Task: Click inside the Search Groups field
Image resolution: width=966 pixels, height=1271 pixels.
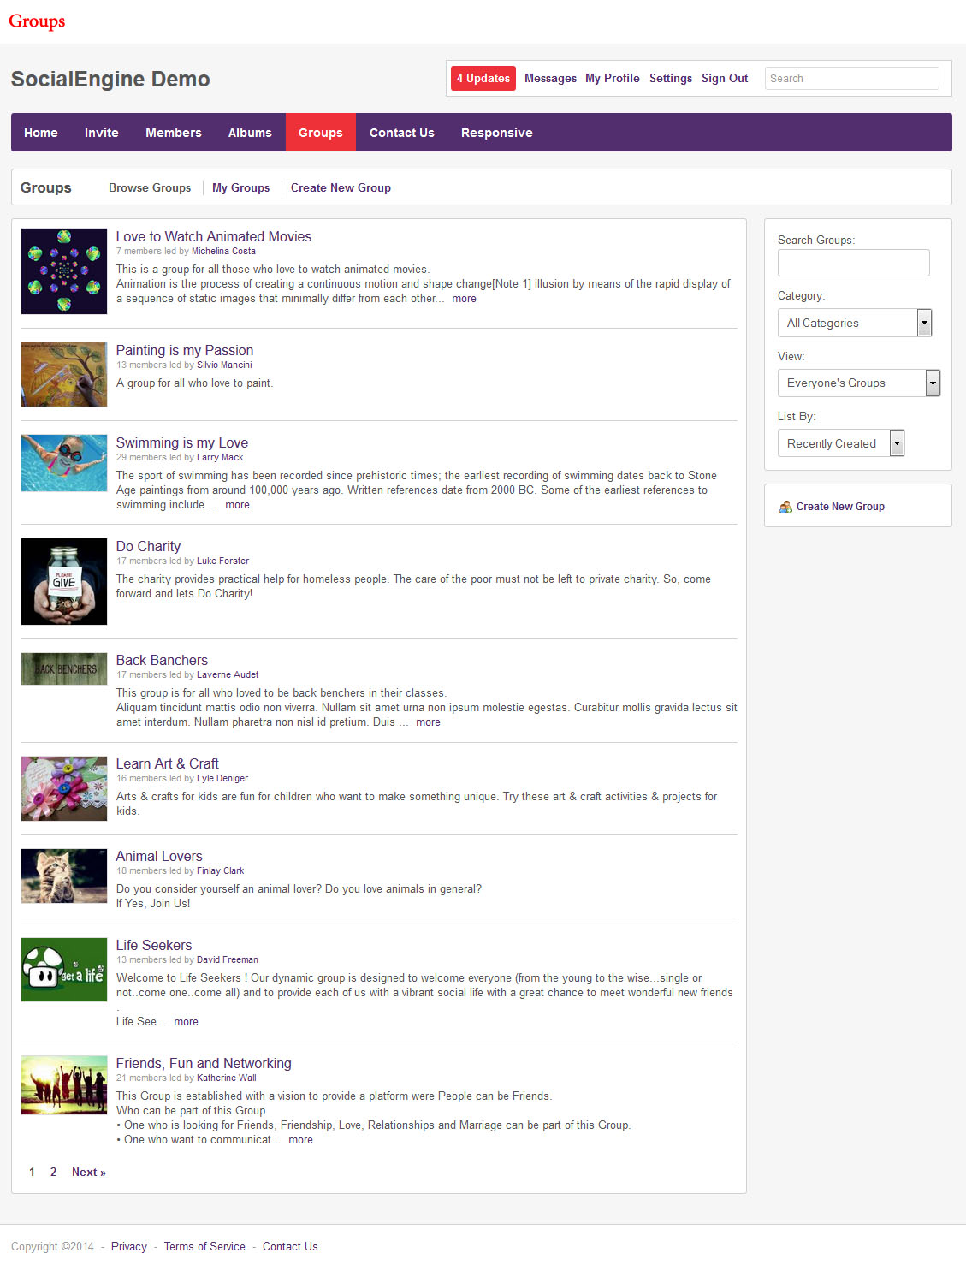Action: (853, 263)
